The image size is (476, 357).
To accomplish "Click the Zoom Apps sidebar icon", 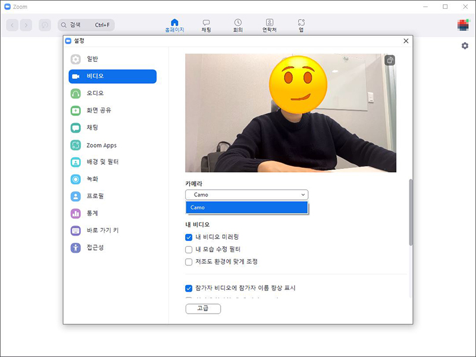I will [x=76, y=145].
